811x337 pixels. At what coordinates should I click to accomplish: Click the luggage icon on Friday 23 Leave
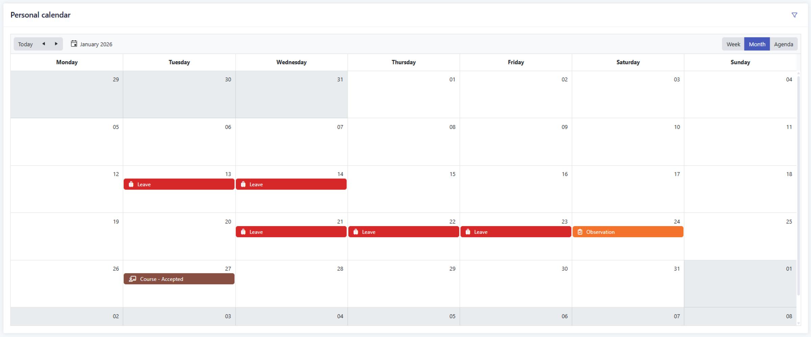coord(468,232)
